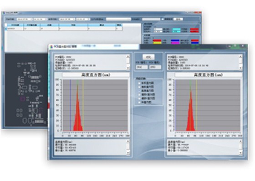Click the yellow color swatch in the legend panel
Screen dimensions: 255x181
(157, 43)
